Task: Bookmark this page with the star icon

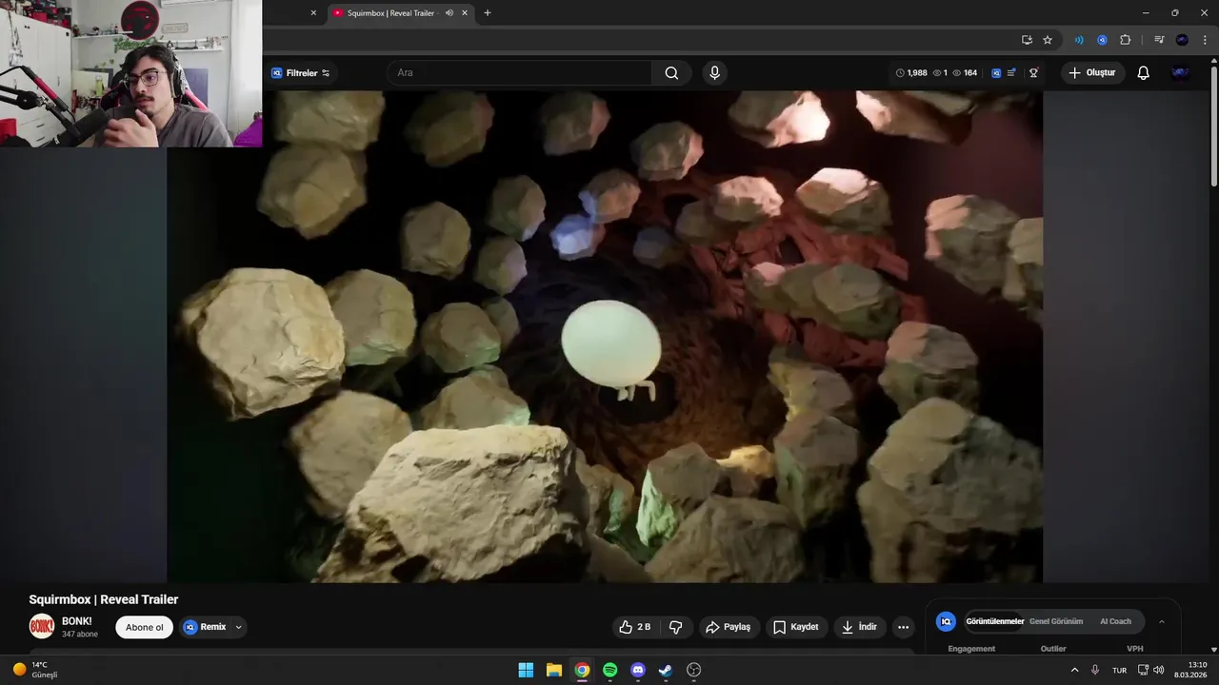Action: (x=1048, y=40)
